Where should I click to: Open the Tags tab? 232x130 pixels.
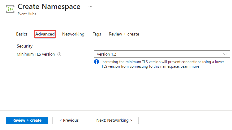point(97,34)
